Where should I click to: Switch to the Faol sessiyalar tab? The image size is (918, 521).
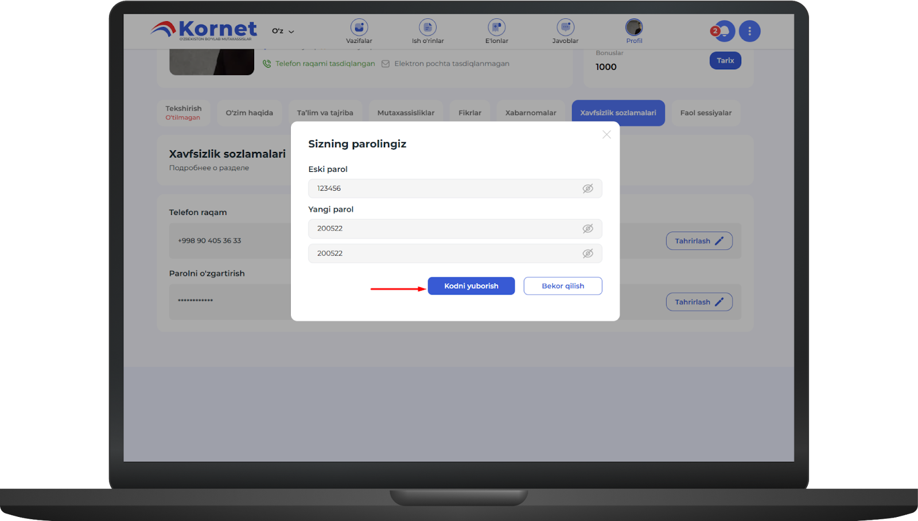pyautogui.click(x=706, y=113)
